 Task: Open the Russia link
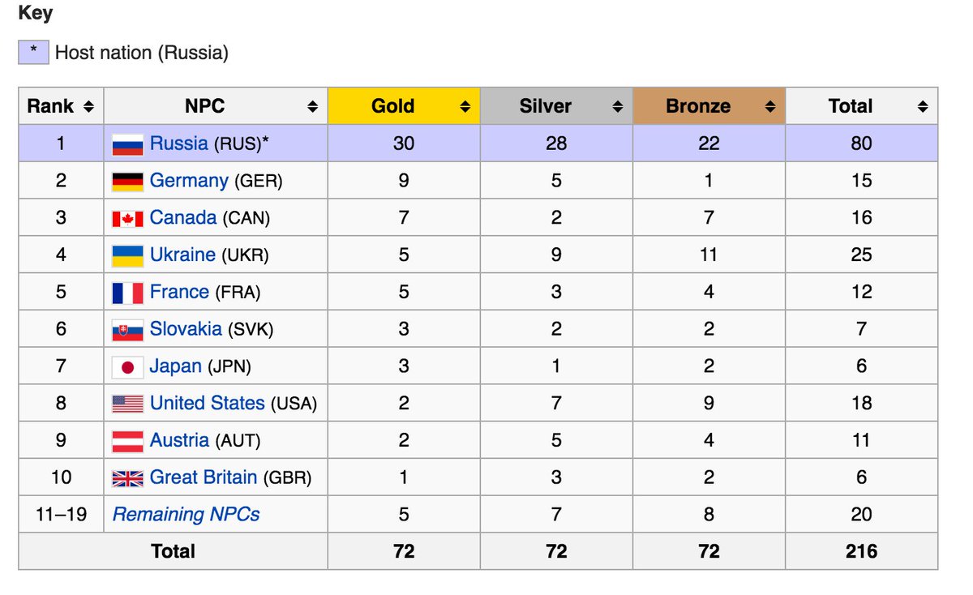coord(179,143)
